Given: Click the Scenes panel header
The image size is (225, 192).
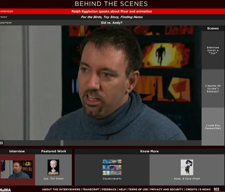Looking at the screenshot, I should point(213,28).
